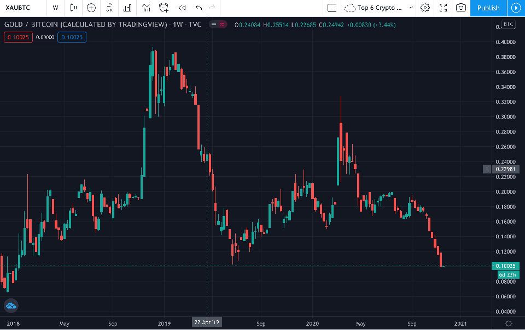Open candlestick chart style selector
Screen dimensions: 525x330
[x=73, y=8]
